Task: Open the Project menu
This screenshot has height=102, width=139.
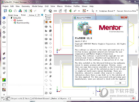Action: (5, 6)
